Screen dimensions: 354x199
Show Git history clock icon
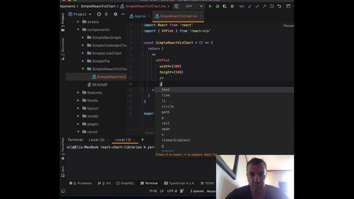272,6
